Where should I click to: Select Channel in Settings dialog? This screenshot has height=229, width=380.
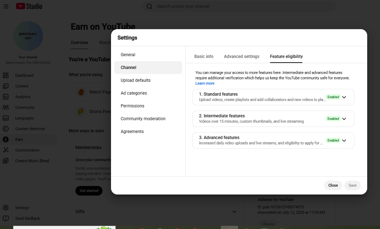pyautogui.click(x=148, y=68)
